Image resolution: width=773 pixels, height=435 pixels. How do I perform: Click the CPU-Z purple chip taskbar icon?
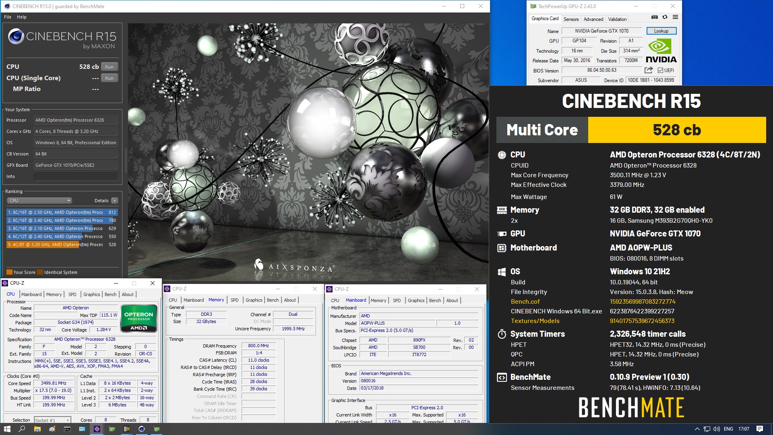pos(97,429)
